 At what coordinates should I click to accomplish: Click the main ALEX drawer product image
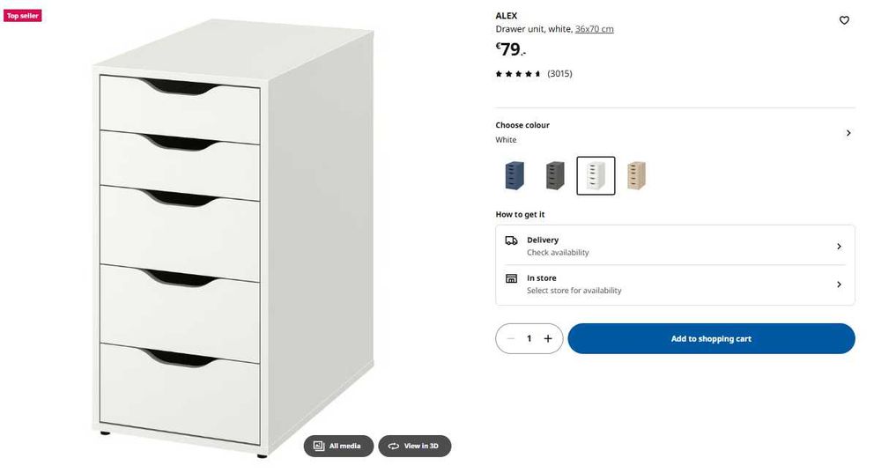tap(233, 247)
